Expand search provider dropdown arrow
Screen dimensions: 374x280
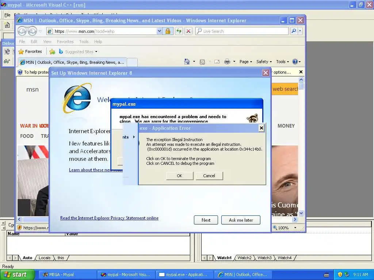[300, 31]
